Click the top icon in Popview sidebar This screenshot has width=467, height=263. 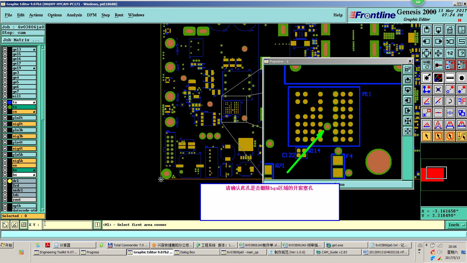[x=408, y=70]
